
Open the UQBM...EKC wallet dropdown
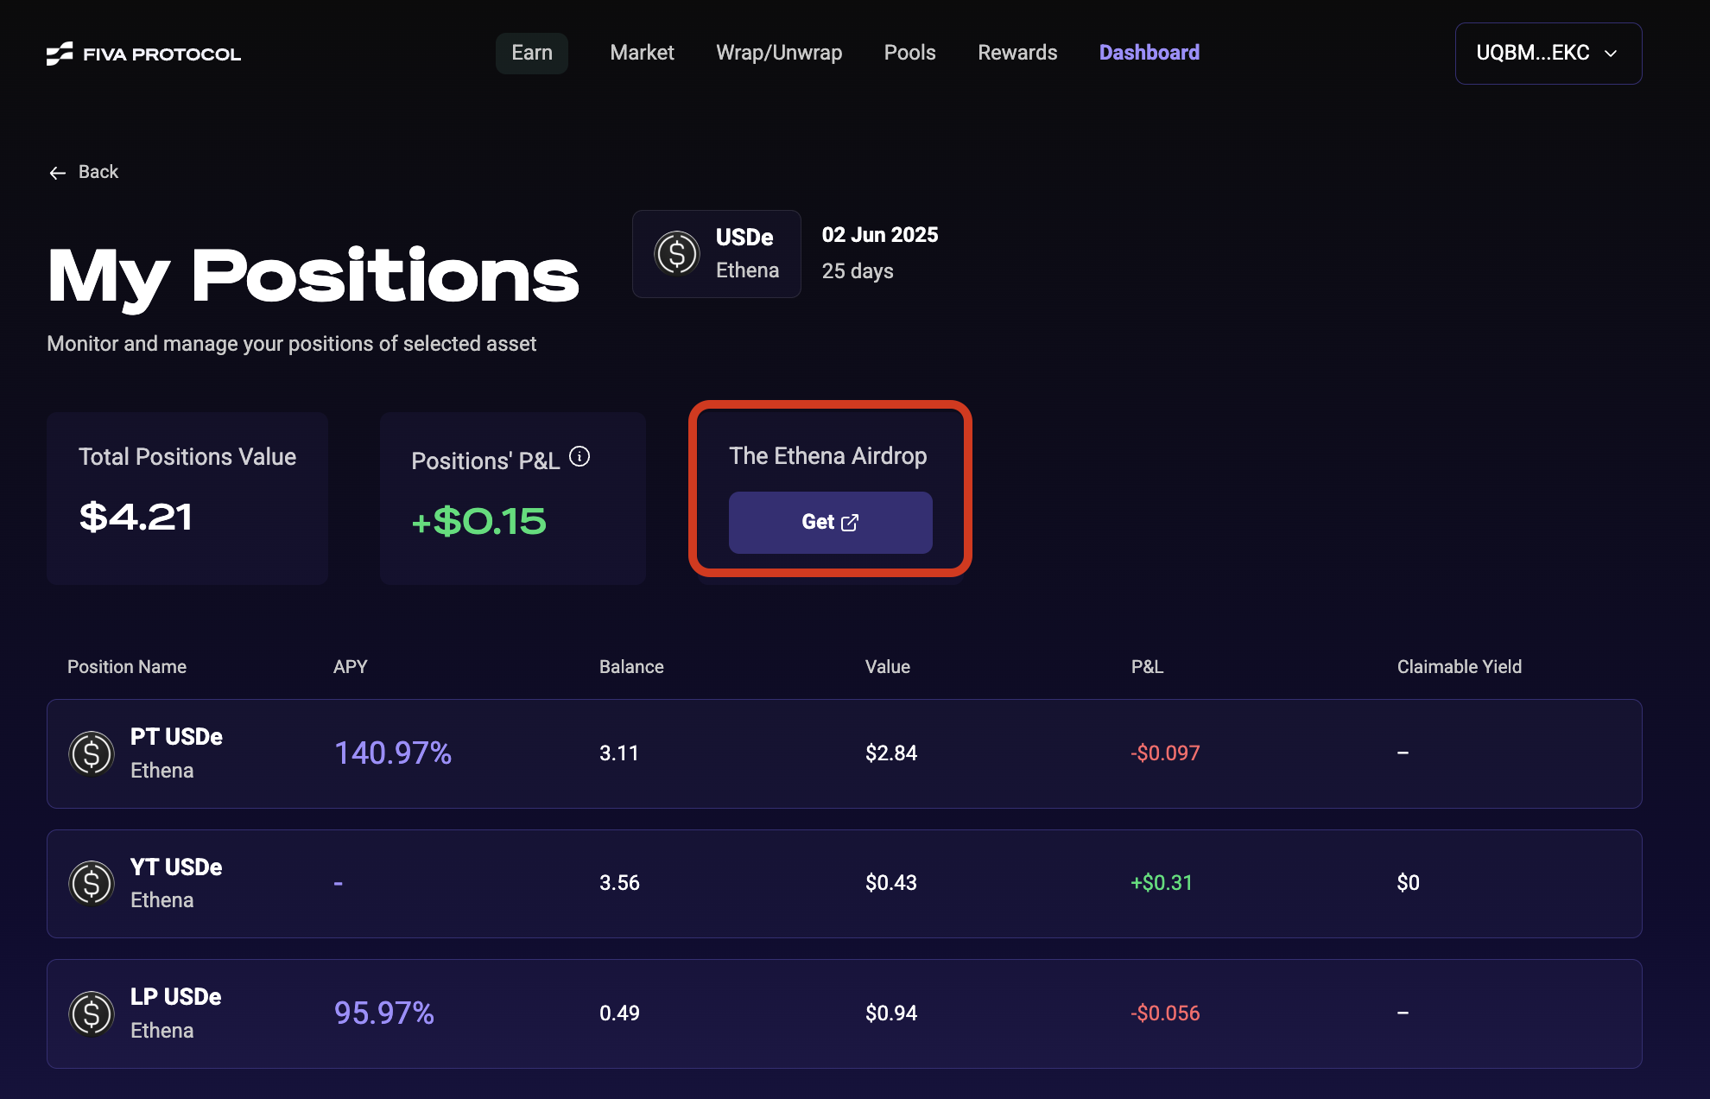click(x=1533, y=54)
